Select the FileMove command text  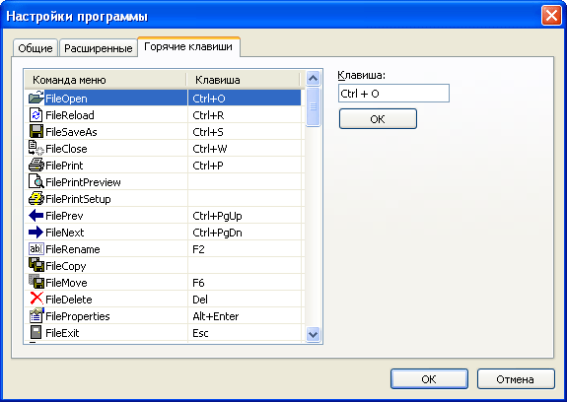coord(66,283)
